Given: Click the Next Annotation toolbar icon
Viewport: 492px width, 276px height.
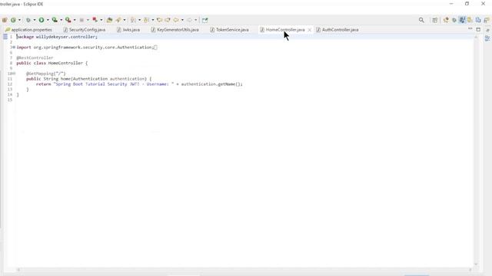Looking at the screenshot, I should click(x=133, y=20).
